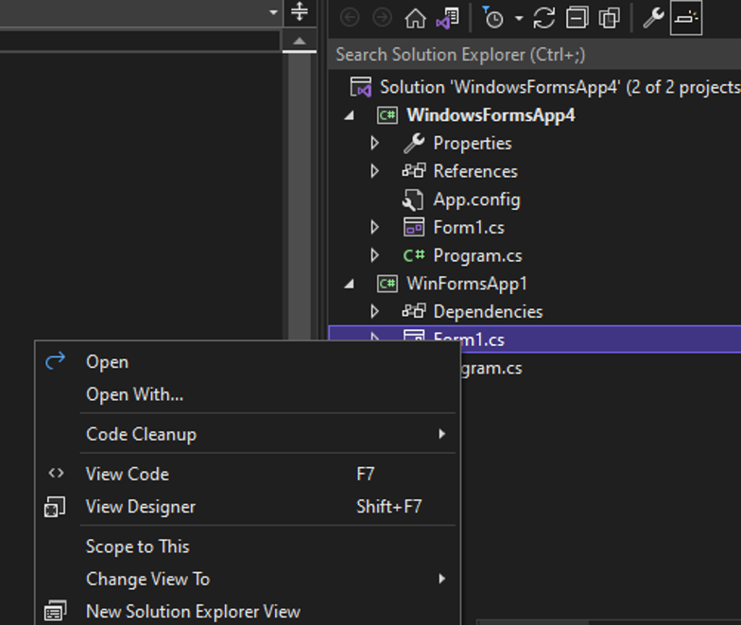Click the solution icon beside Solution 'WindowsFormsApp4'
The image size is (741, 625).
(361, 87)
